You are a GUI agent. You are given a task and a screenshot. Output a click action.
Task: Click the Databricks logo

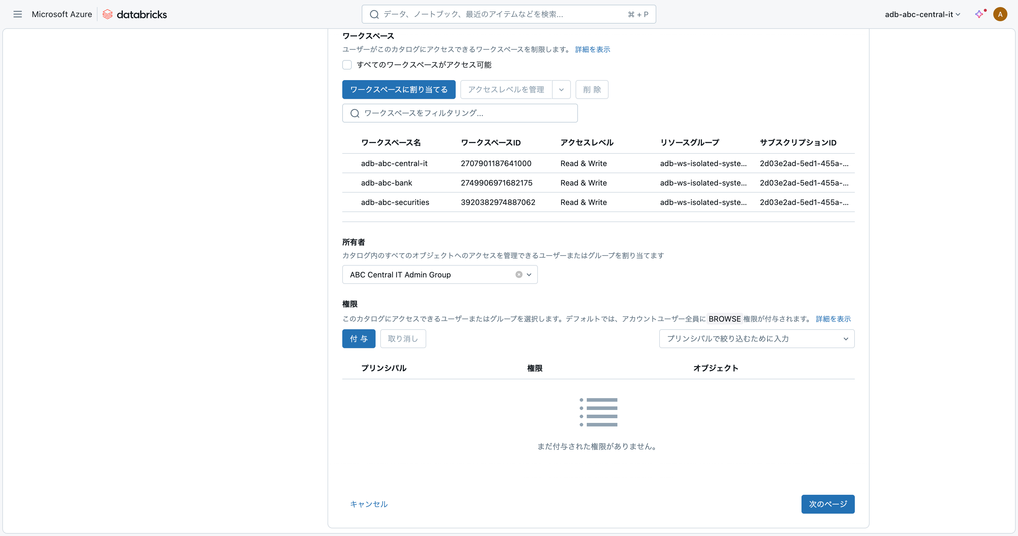pyautogui.click(x=135, y=14)
